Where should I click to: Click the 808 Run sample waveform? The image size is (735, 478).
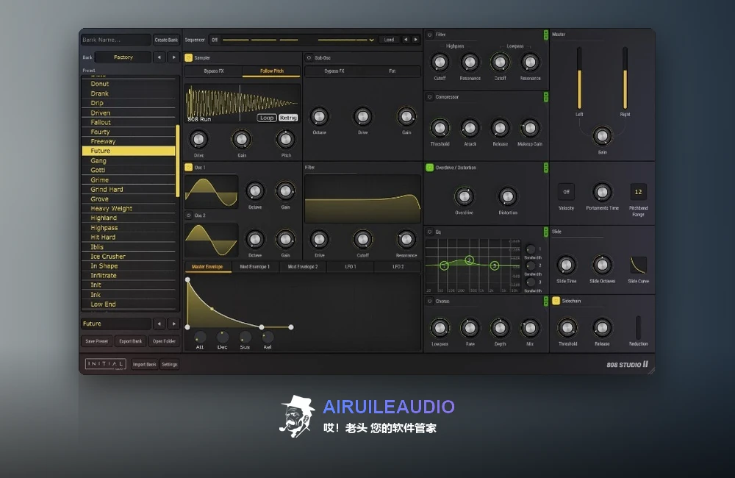click(x=243, y=104)
